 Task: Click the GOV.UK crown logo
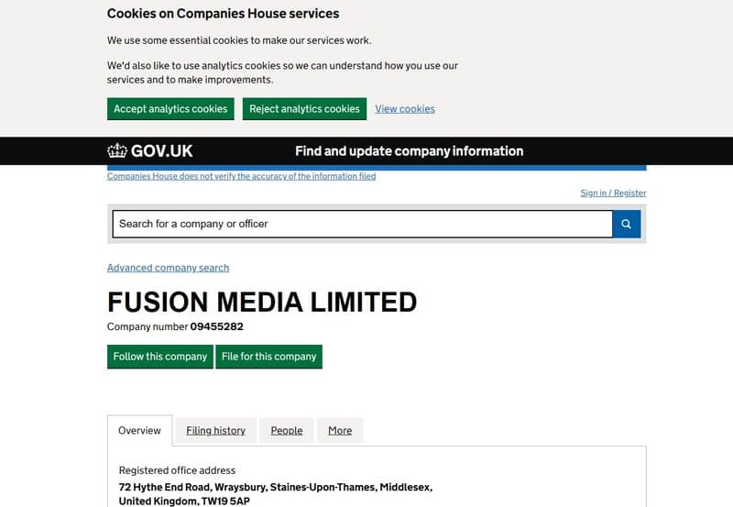point(149,151)
